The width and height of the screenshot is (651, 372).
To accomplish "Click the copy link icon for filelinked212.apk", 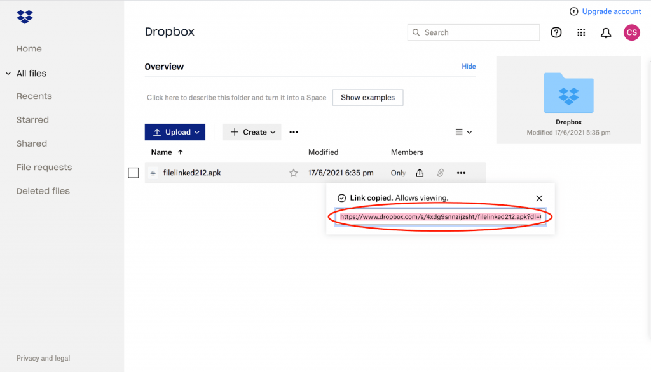I will pos(441,173).
